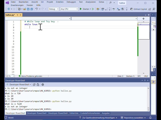
Task: Switch to the Codedefinitionsfenster tab
Action: [x=90, y=113]
